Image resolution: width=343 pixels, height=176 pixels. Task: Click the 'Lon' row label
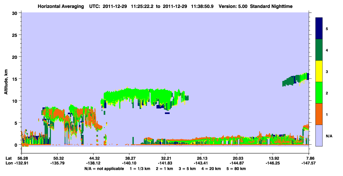(x=9, y=163)
